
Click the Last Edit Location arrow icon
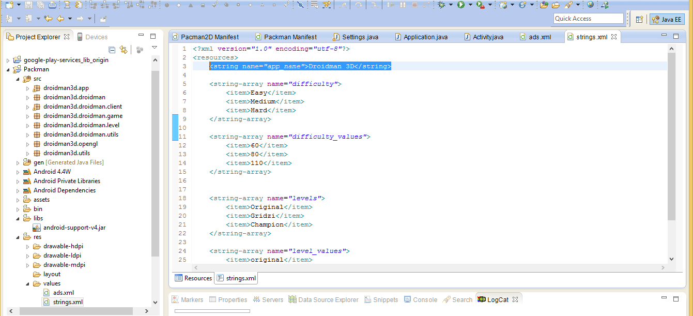[x=48, y=19]
